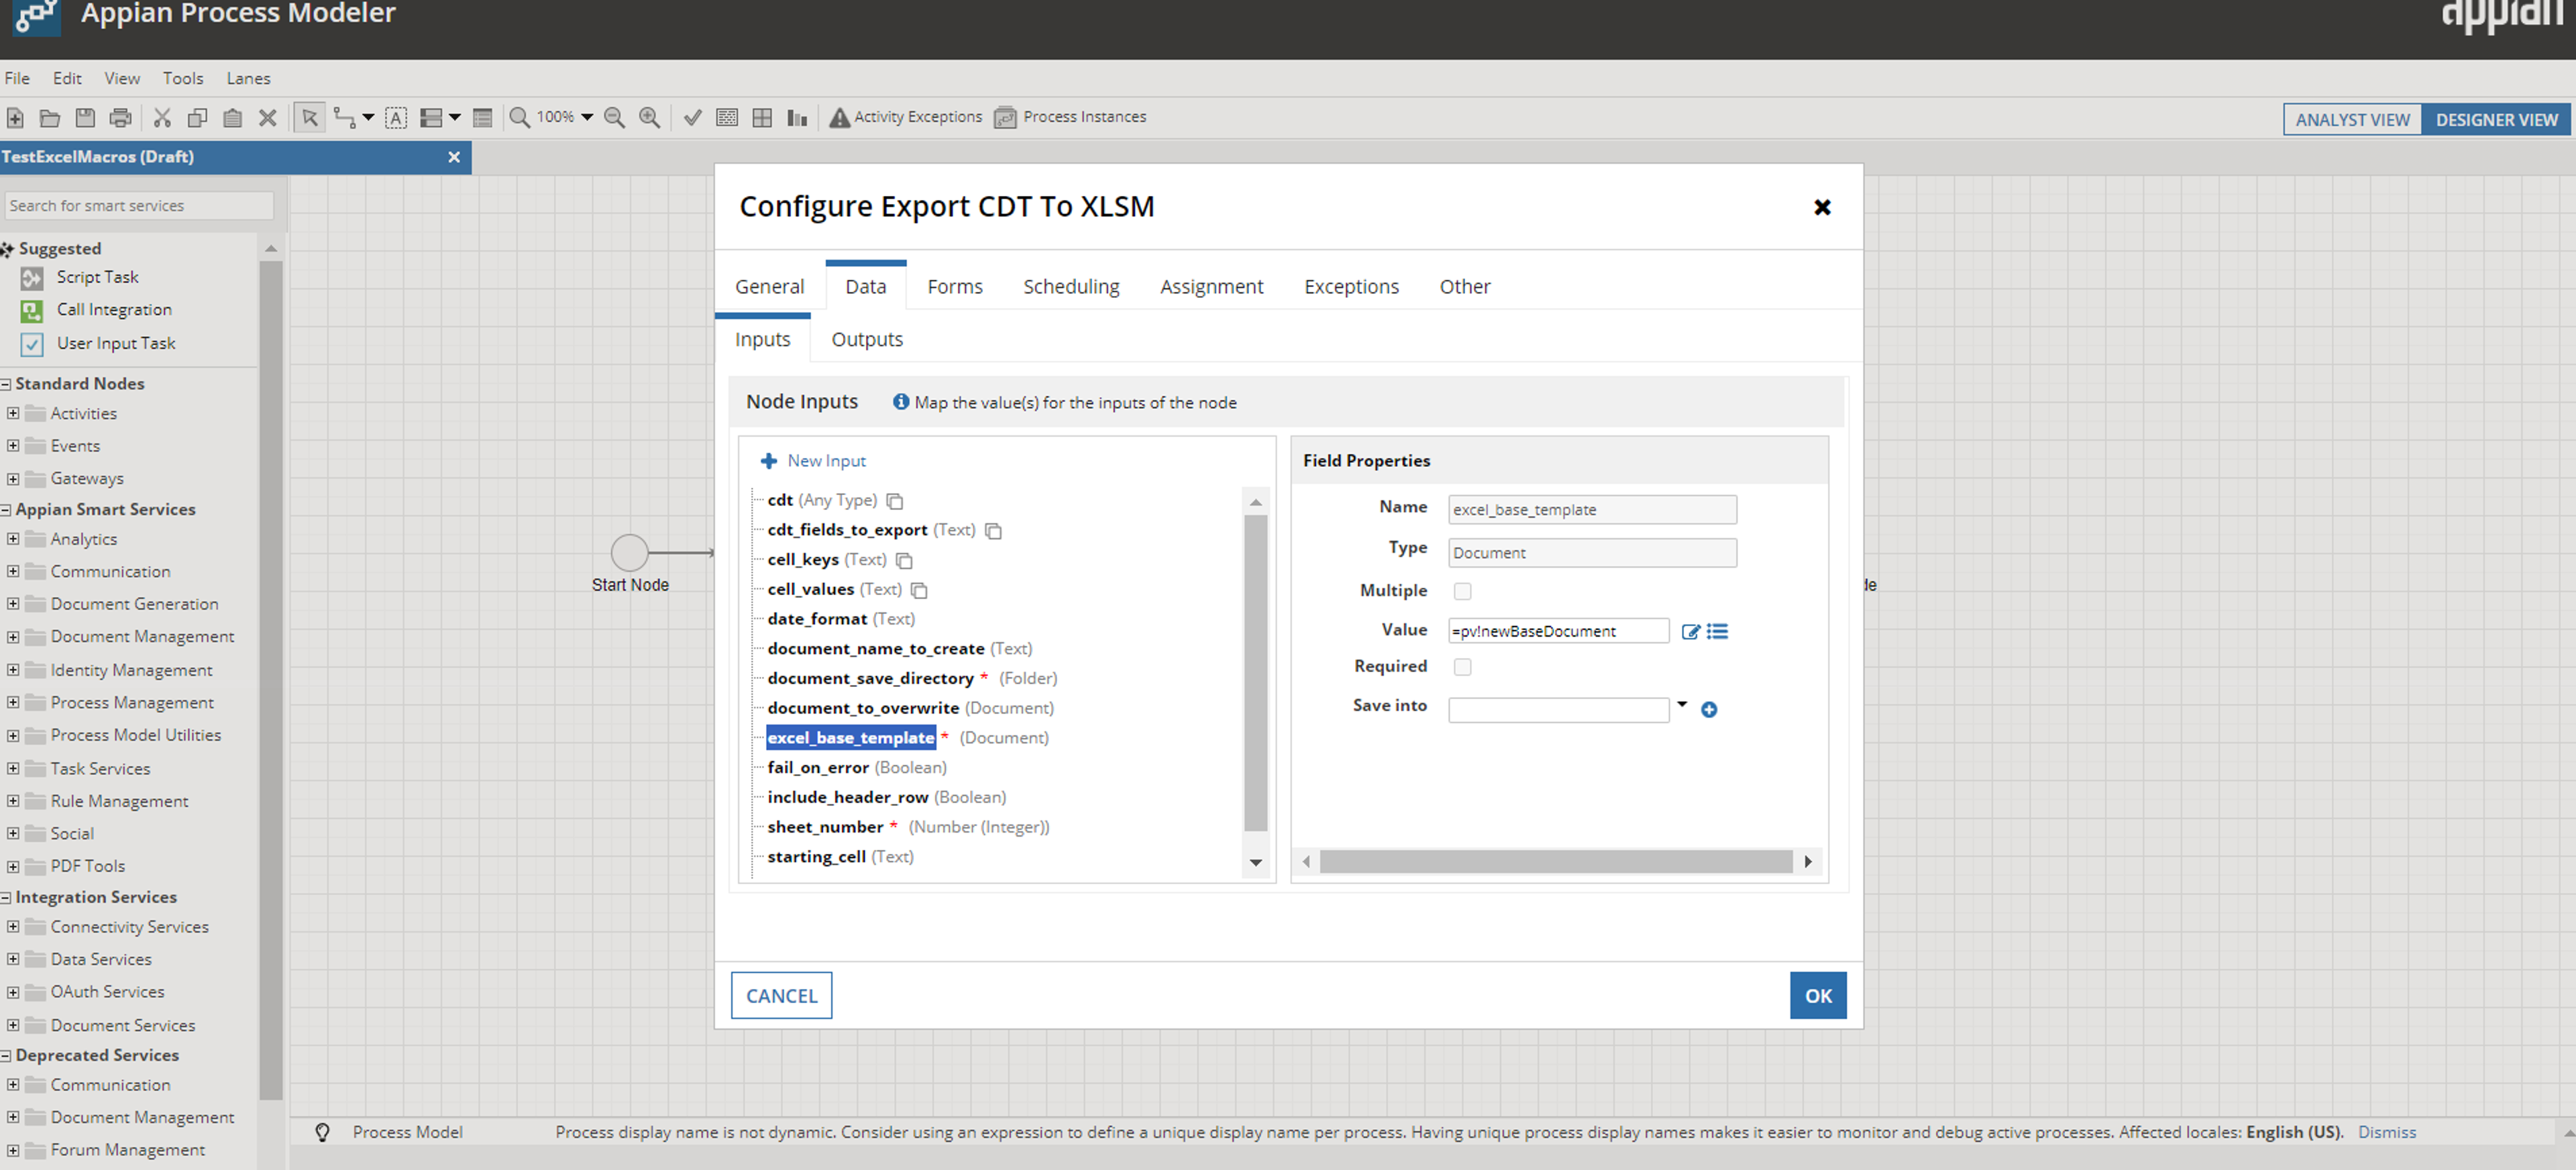Switch to the General tab
The height and width of the screenshot is (1170, 2576).
(769, 287)
